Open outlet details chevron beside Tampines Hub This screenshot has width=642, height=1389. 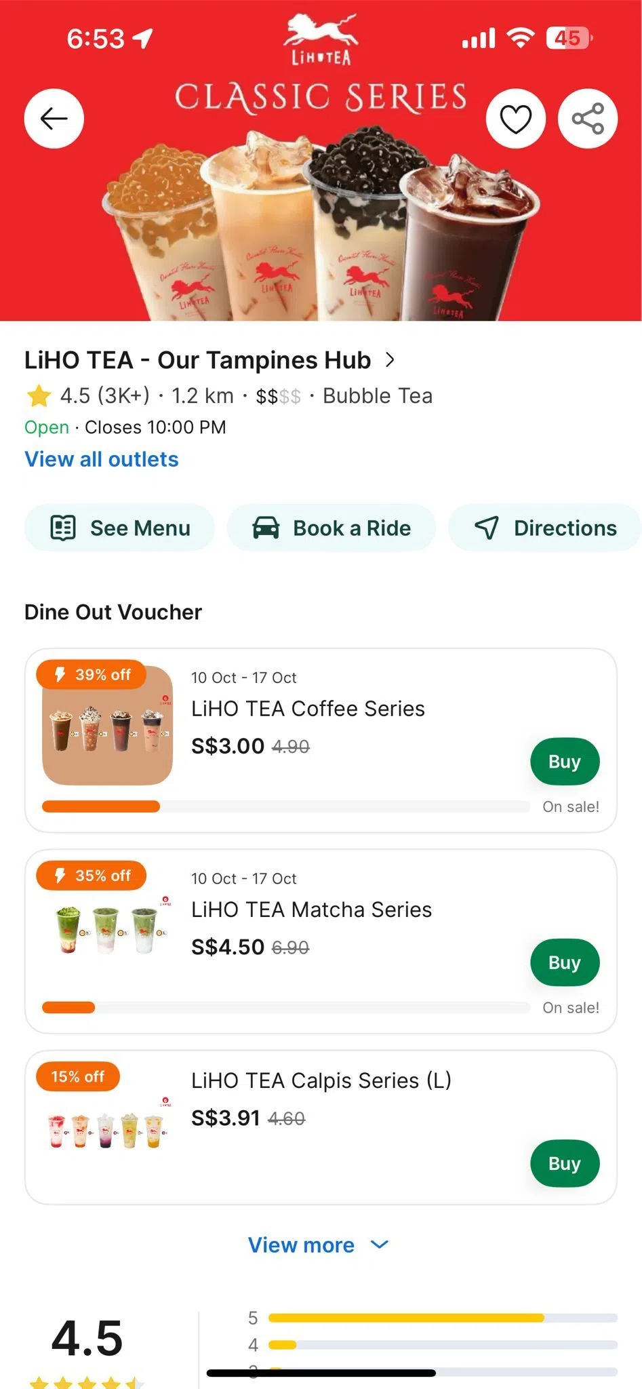click(x=390, y=360)
